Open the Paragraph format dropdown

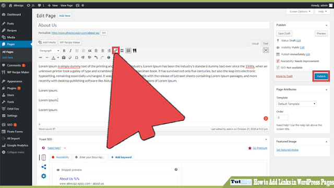[x=49, y=51]
